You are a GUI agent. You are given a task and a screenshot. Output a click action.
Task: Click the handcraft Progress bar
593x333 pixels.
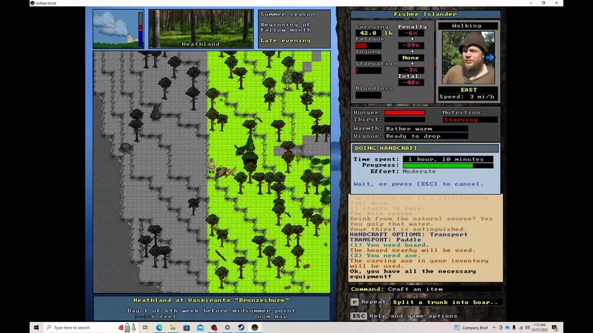click(x=448, y=165)
